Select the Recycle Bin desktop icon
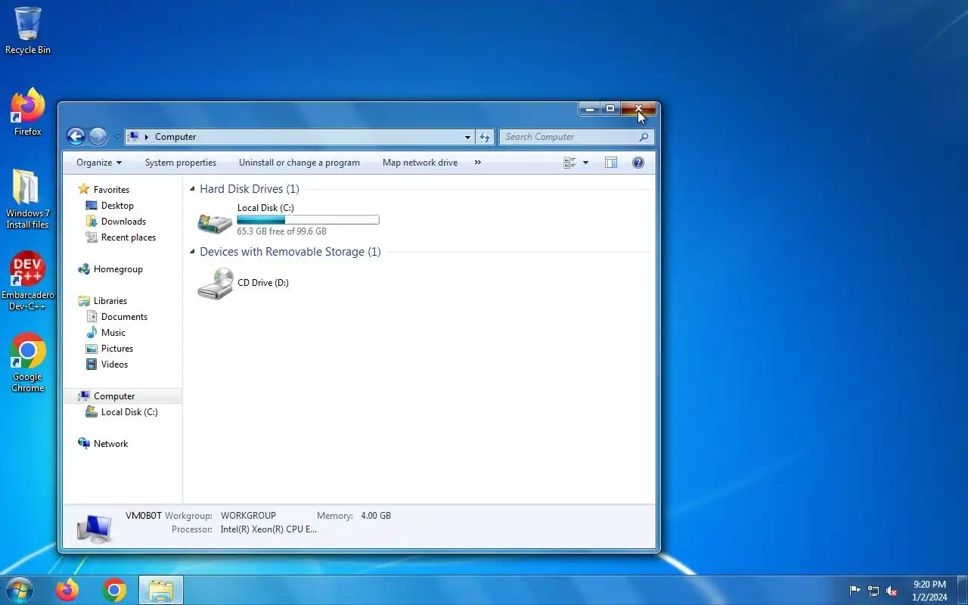Viewport: 968px width, 605px height. [x=28, y=31]
